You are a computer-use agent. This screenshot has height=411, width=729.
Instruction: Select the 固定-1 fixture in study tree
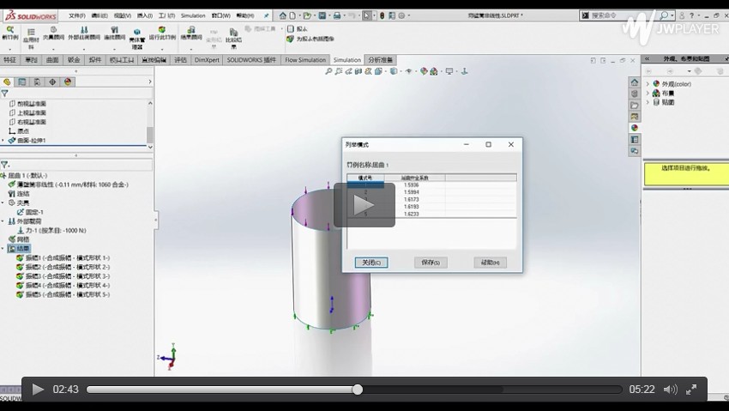pyautogui.click(x=33, y=212)
